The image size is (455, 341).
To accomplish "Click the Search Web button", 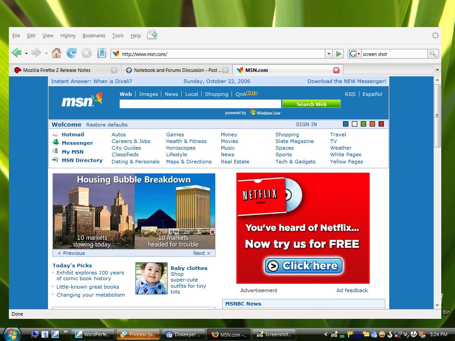I will tap(311, 104).
